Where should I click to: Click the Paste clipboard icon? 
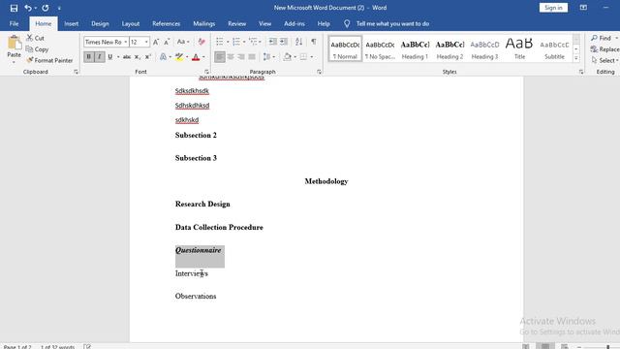tap(14, 43)
